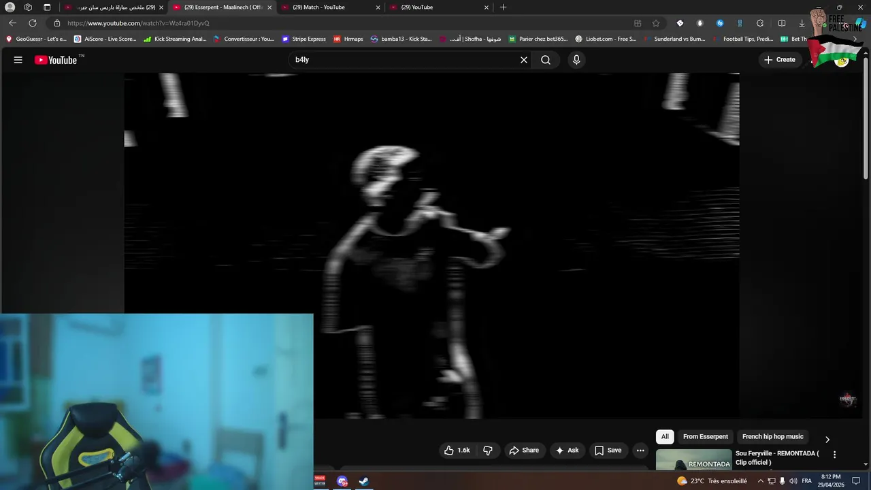This screenshot has height=490, width=871.
Task: Run search with the magnifier button
Action: pos(546,60)
